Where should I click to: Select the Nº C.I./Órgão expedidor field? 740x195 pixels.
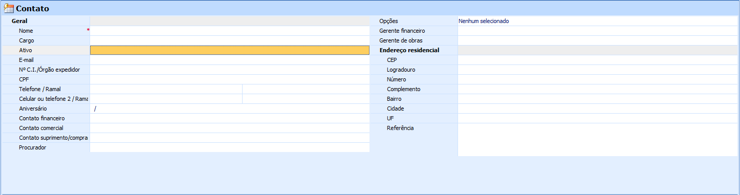tap(230, 70)
